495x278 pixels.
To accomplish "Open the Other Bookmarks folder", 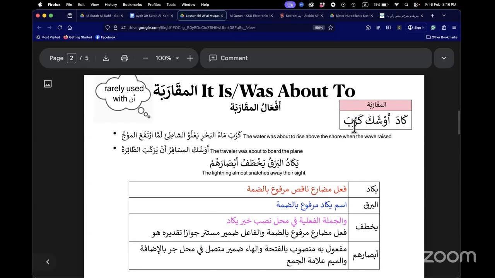I will point(442,37).
